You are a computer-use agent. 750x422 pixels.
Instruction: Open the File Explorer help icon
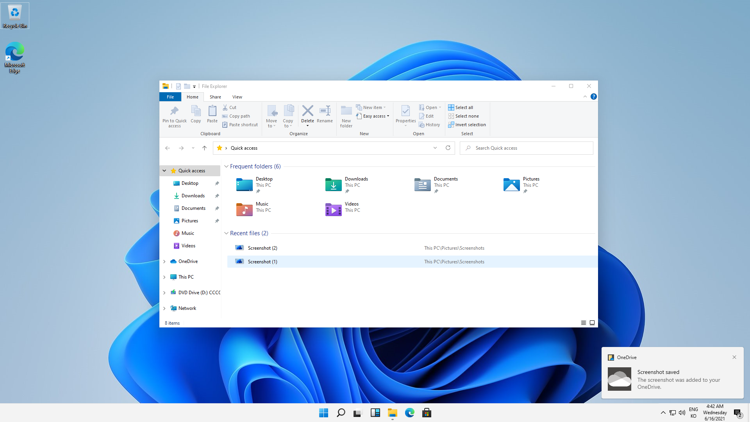[x=593, y=97]
